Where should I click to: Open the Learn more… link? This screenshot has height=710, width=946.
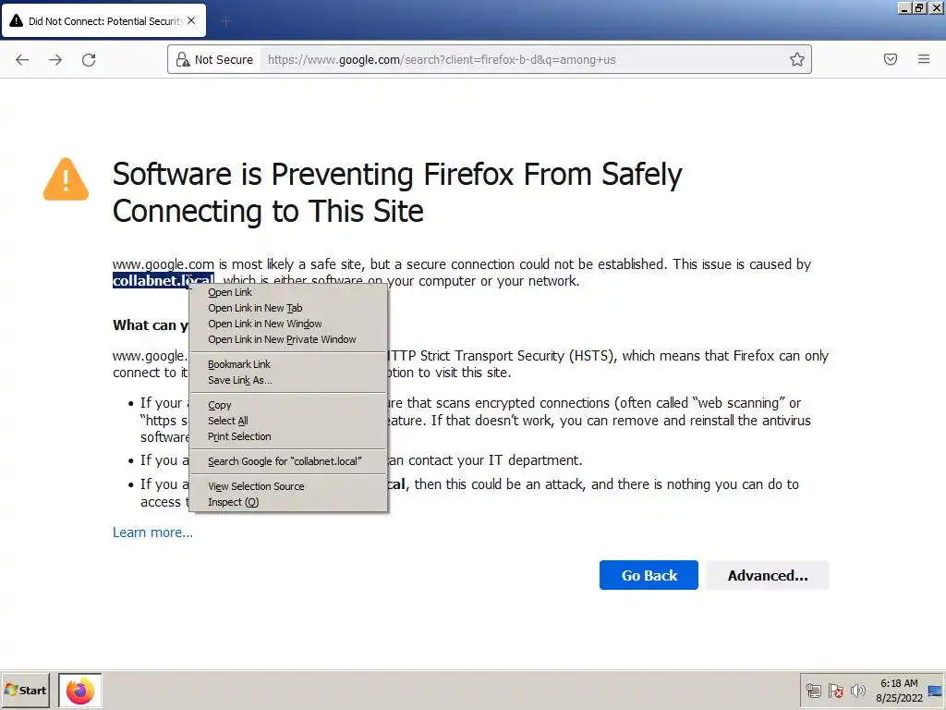152,532
